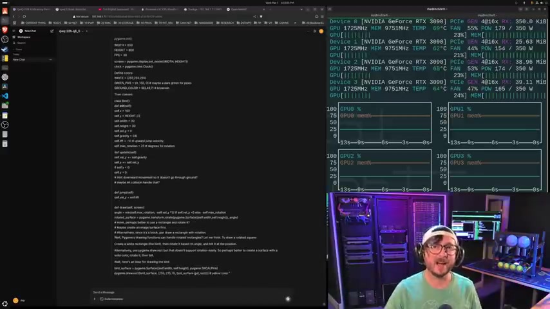Open the HARDWARE bookmark folder
Image resolution: width=550 pixels, height=309 pixels.
[204, 23]
